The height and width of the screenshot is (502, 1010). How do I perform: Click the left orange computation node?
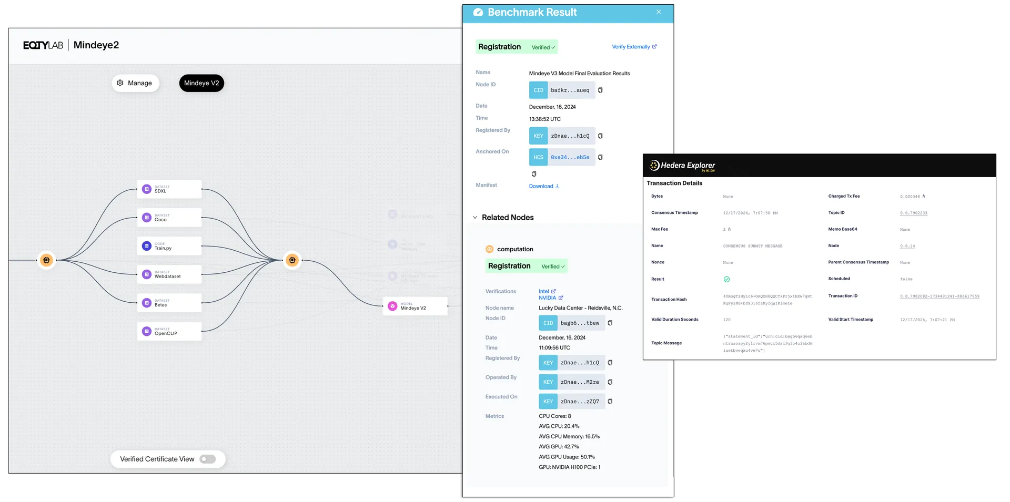pos(46,260)
